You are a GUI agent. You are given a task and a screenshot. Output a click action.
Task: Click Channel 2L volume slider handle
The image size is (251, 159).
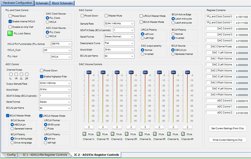117,72
